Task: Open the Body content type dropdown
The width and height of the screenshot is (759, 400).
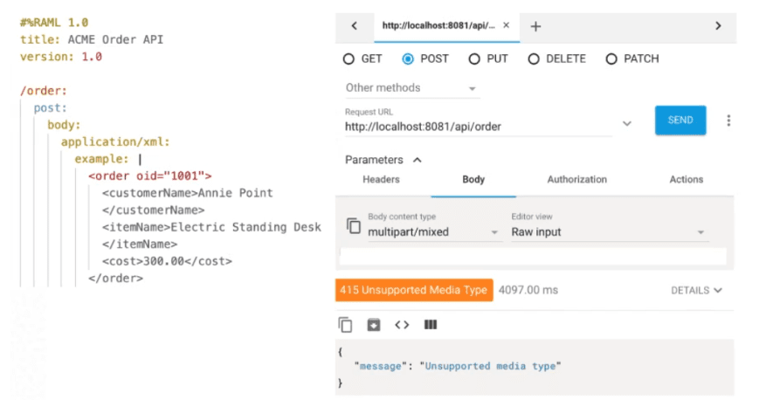Action: [x=432, y=232]
